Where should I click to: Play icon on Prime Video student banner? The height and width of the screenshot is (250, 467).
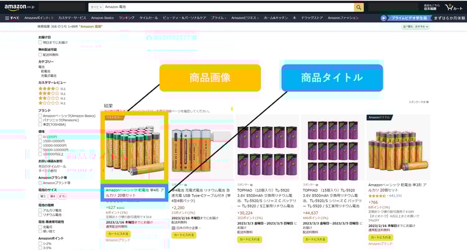[383, 18]
